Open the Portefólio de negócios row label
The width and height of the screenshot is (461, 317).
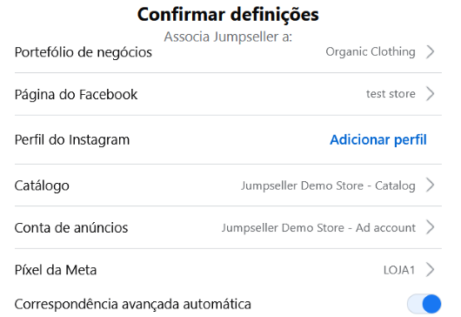coord(84,52)
